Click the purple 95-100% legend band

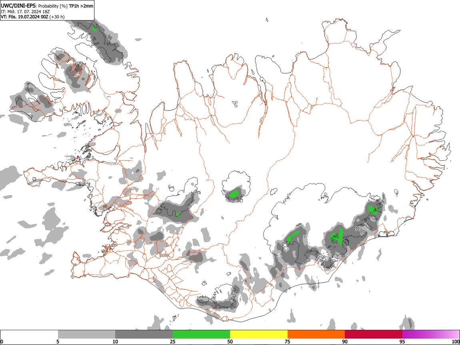click(x=431, y=335)
